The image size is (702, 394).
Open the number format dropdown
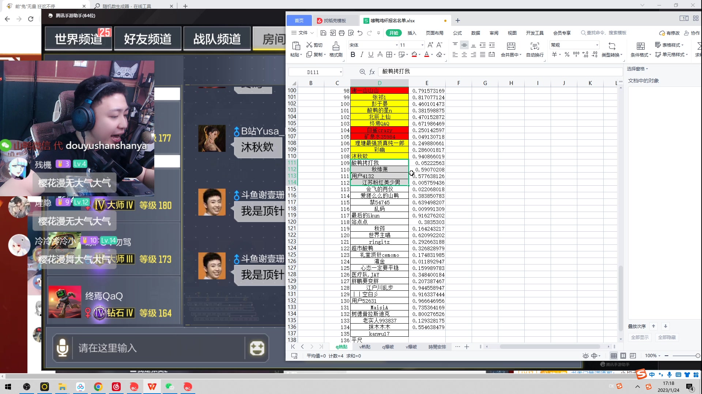click(x=597, y=45)
